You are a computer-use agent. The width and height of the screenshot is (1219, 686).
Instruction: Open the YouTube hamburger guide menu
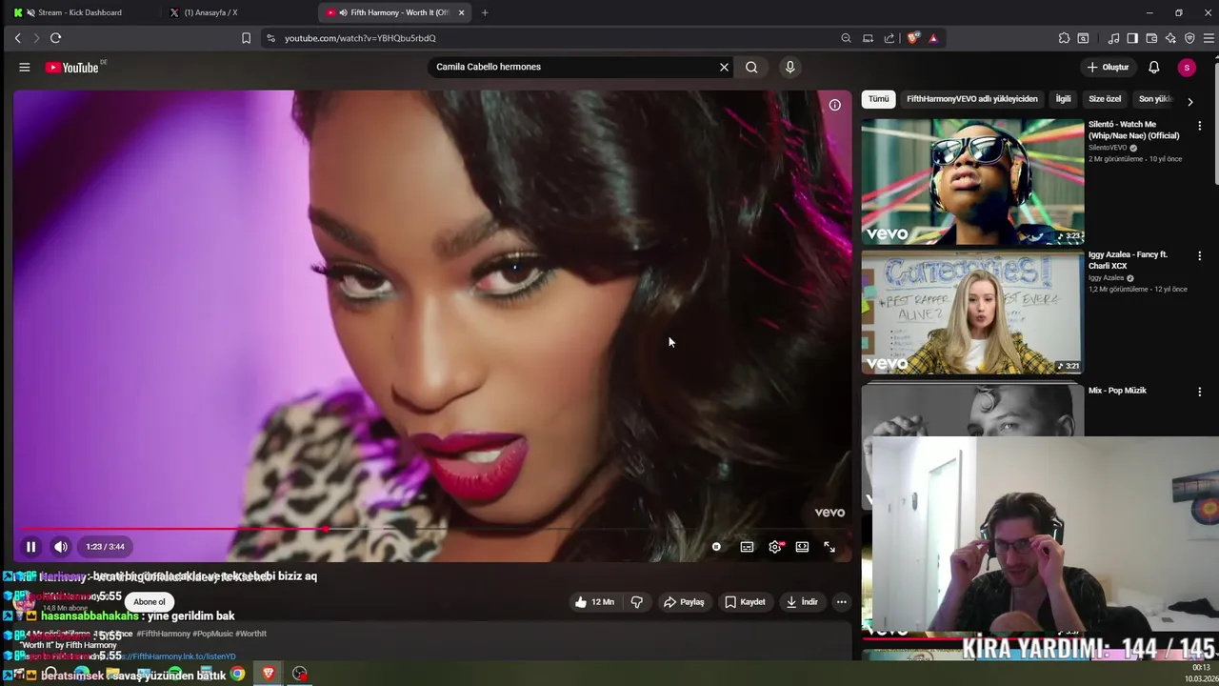(25, 67)
